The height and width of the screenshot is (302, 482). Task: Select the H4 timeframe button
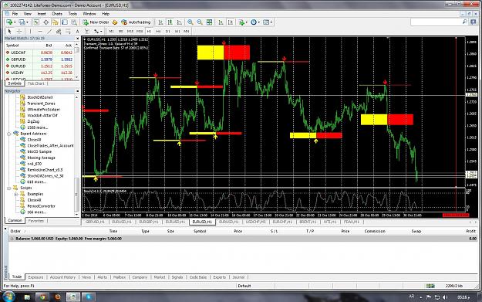(x=158, y=31)
